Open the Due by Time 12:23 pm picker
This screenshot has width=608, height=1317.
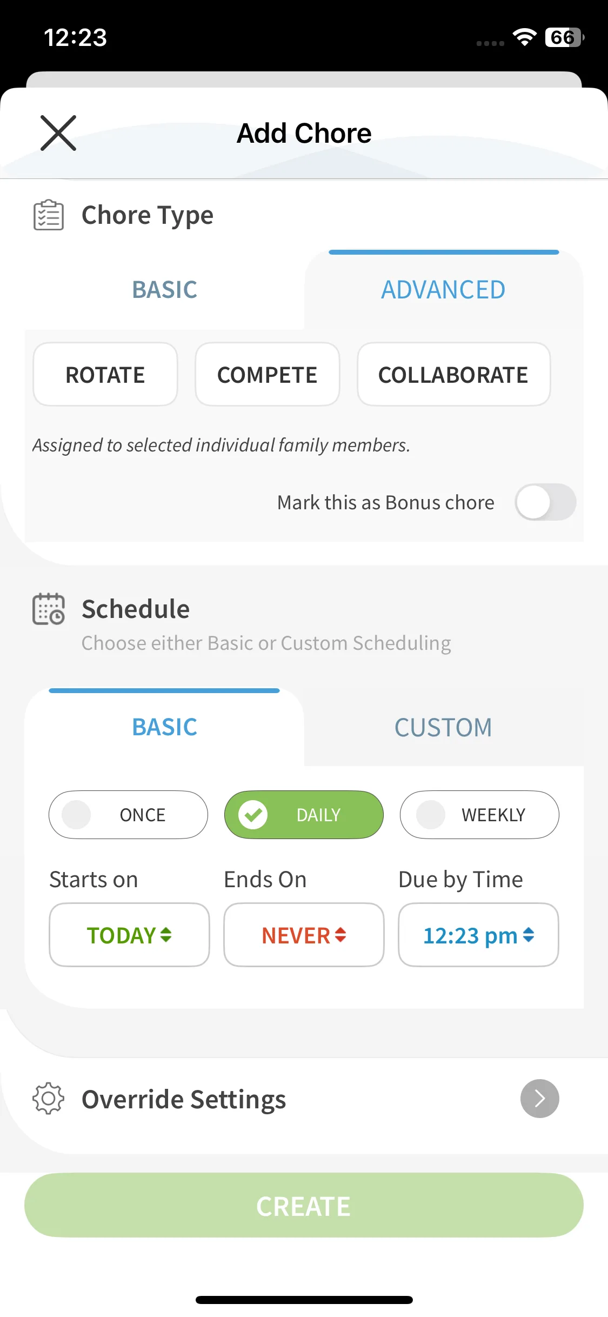pos(478,935)
